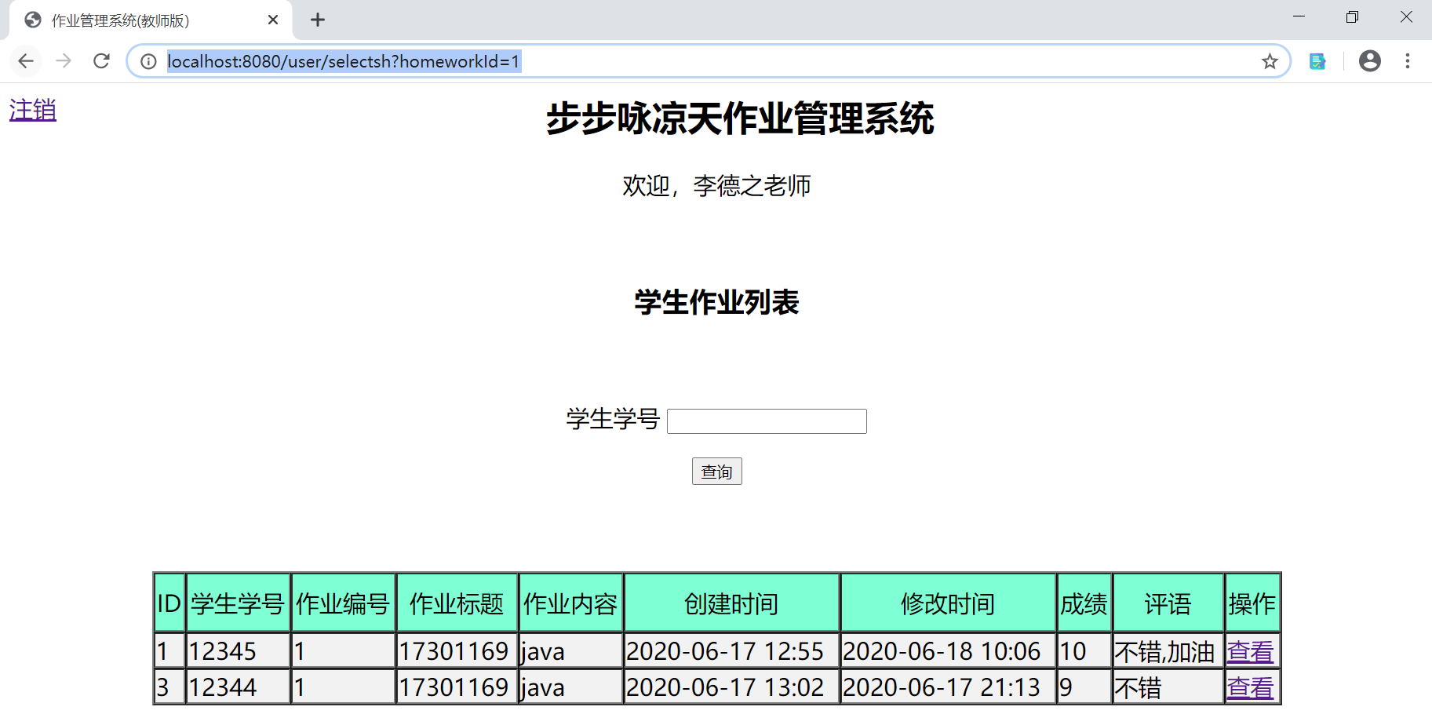
Task: Click the 作业标题 column header
Action: tap(457, 603)
